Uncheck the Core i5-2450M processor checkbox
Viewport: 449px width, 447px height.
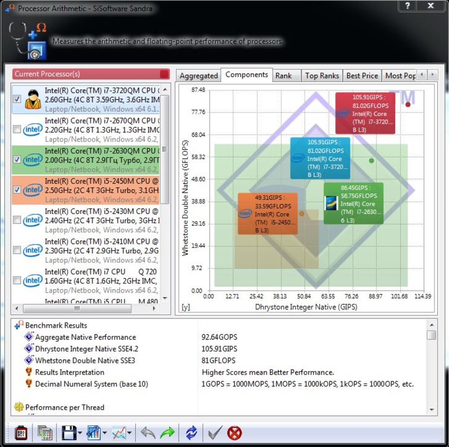click(17, 190)
